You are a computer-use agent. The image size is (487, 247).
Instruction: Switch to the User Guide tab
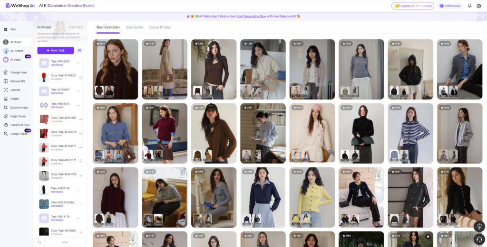pos(134,27)
